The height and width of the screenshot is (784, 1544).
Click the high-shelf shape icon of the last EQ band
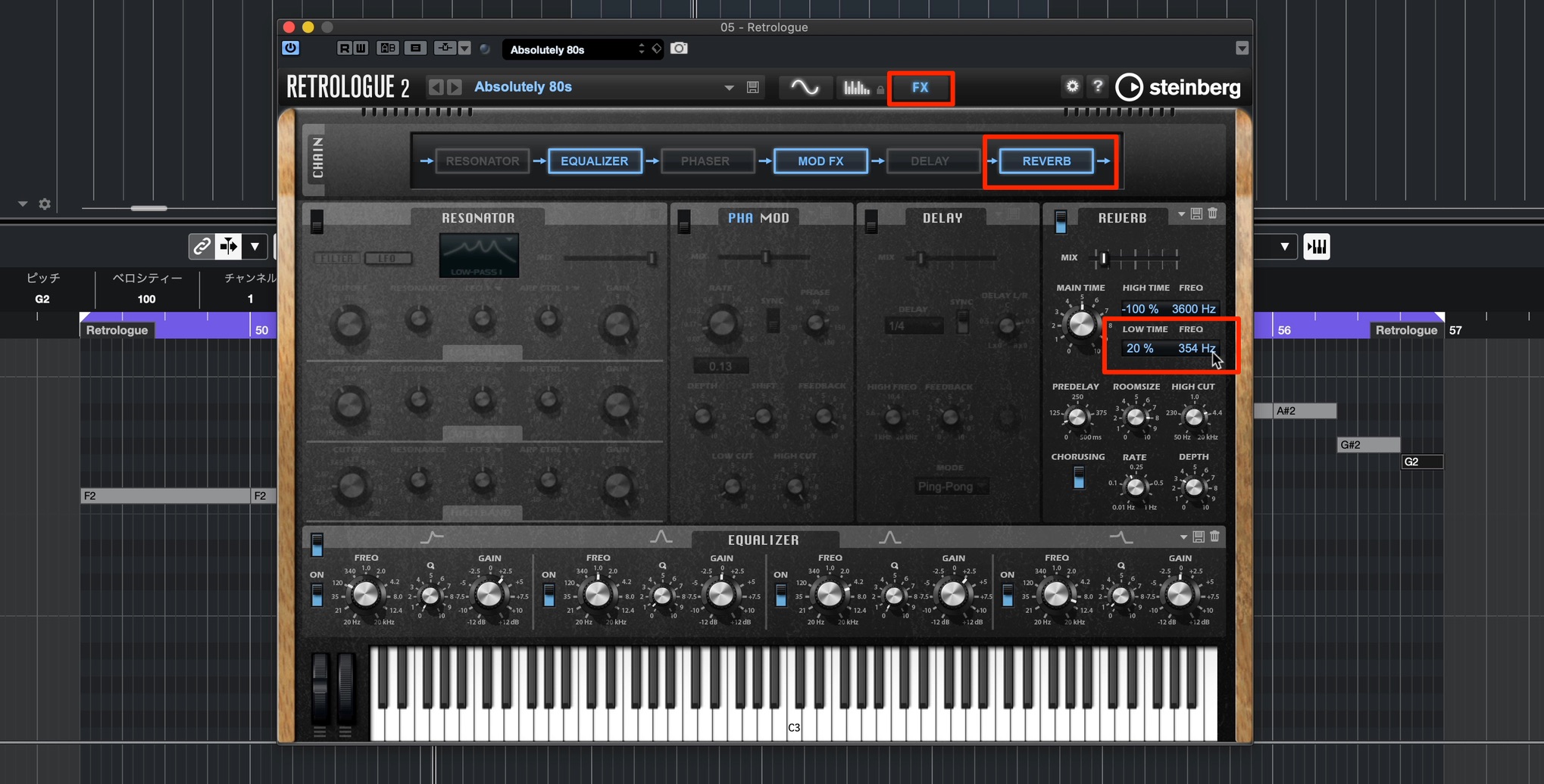tap(1121, 537)
